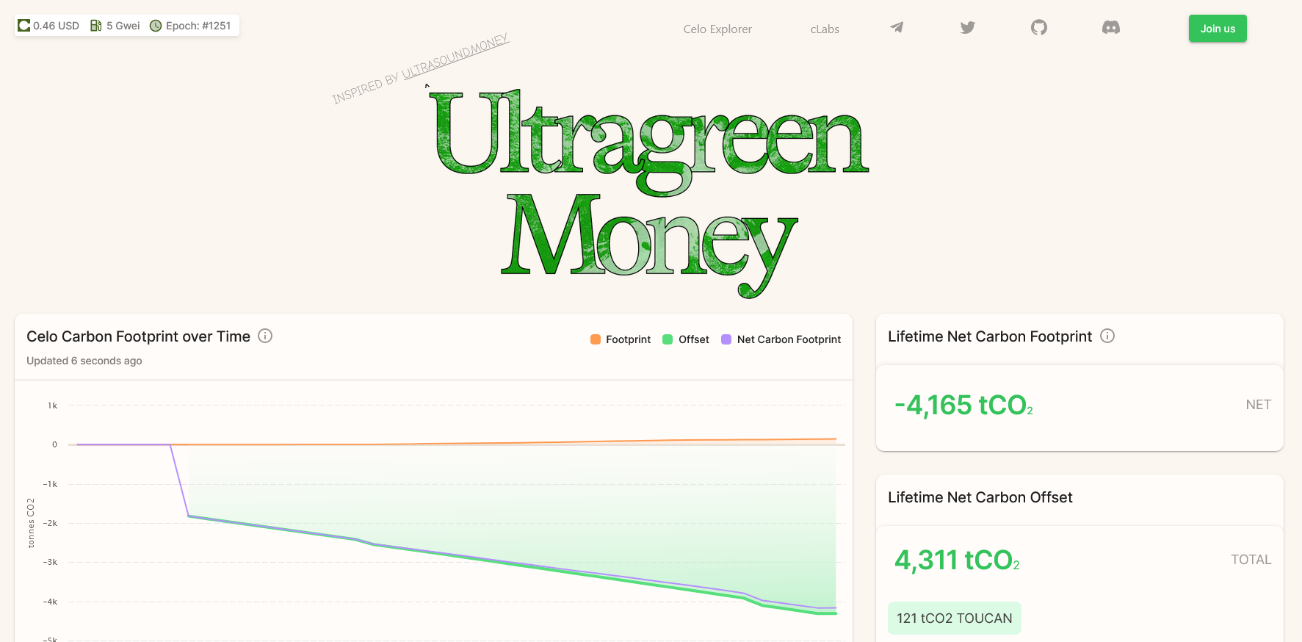Viewport: 1302px width, 642px height.
Task: Click info icon beside Celo Carbon Footprint over Time
Action: click(265, 336)
